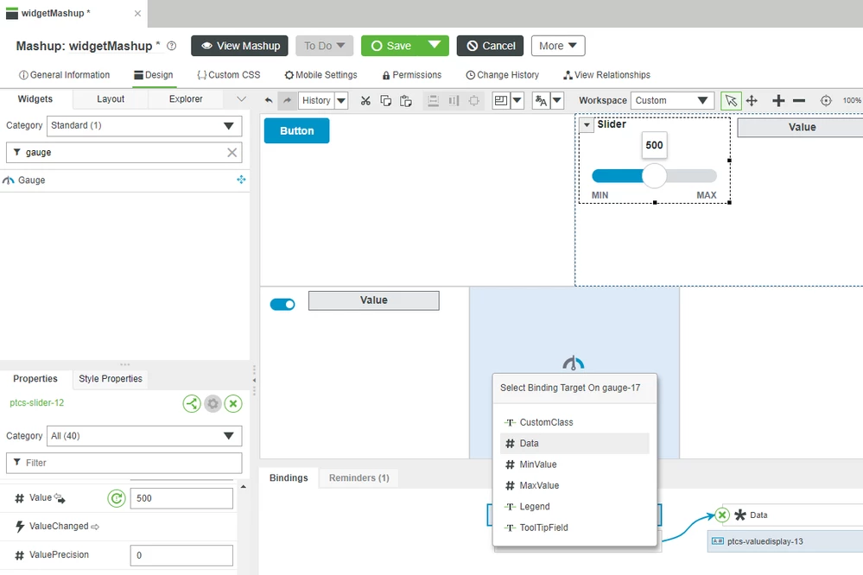Open the Workspace Custom dropdown

coord(672,101)
